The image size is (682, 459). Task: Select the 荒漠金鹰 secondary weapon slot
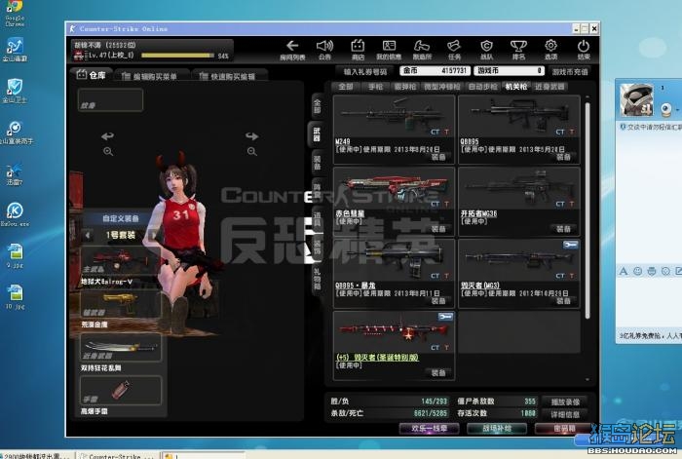coord(121,305)
